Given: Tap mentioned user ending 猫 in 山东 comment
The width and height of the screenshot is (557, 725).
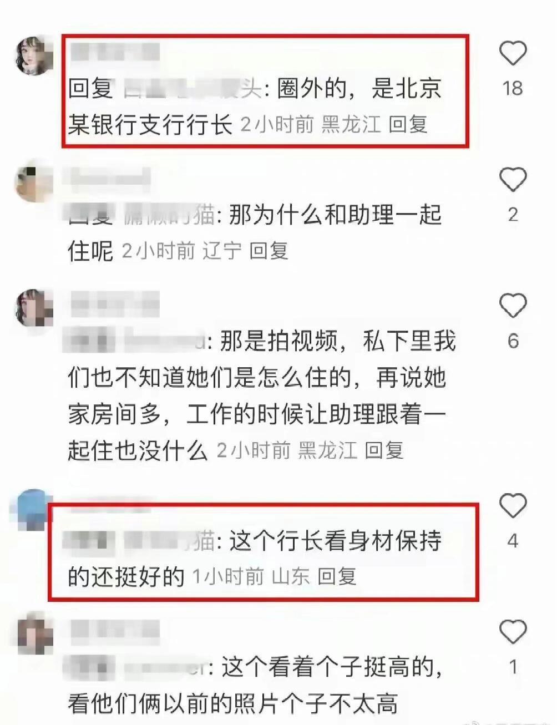Looking at the screenshot, I should (x=169, y=541).
